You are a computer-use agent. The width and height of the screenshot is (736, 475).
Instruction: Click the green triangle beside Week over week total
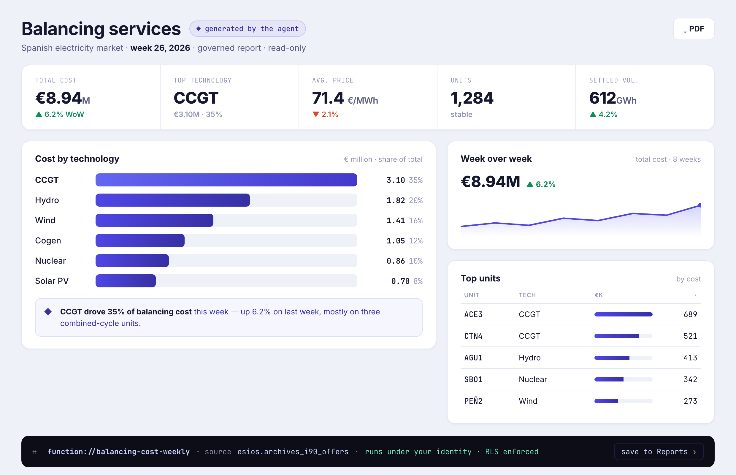click(530, 184)
